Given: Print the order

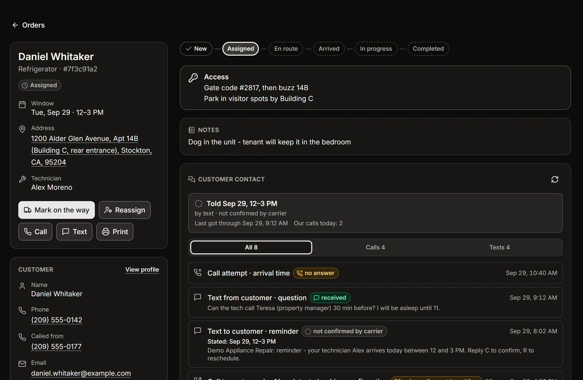Looking at the screenshot, I should click(x=115, y=232).
